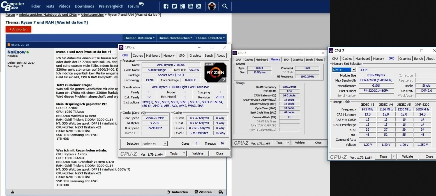Open the user avatar profile menu
Screen dimensions: 436x196
pyautogui.click(x=212, y=6)
